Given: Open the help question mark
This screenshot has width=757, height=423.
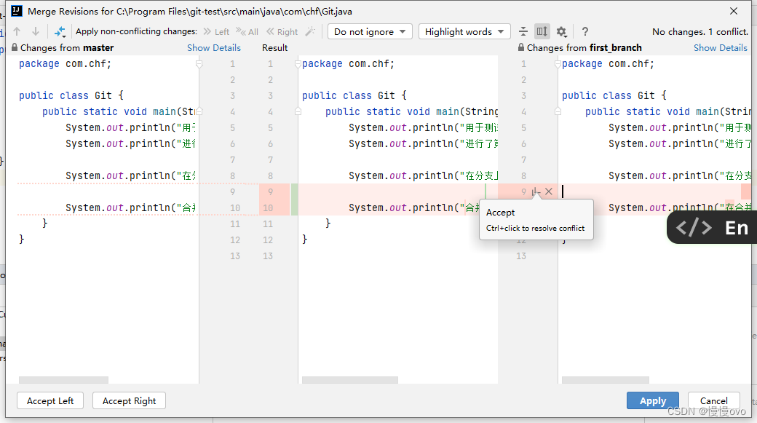Looking at the screenshot, I should coord(584,32).
